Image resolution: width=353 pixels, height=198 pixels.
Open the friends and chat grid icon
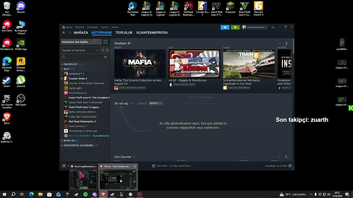click(290, 166)
